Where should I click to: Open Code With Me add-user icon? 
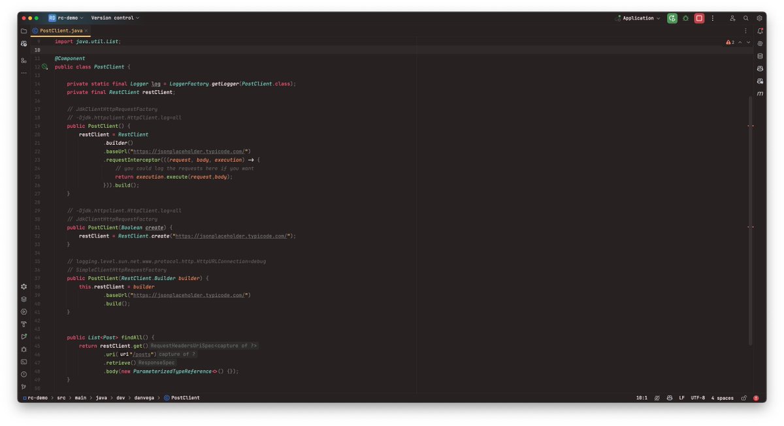click(x=732, y=18)
